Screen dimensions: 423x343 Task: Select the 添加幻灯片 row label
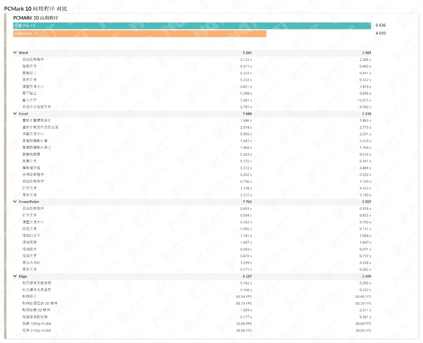click(31, 236)
